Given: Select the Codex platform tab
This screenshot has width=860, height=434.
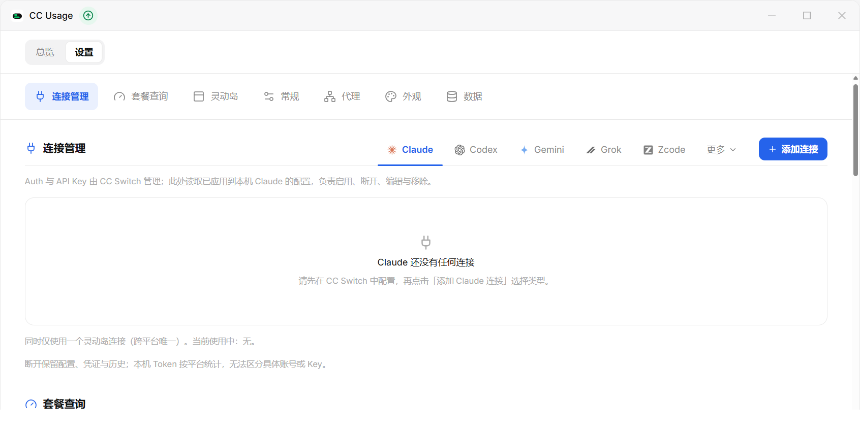Looking at the screenshot, I should click(x=476, y=150).
